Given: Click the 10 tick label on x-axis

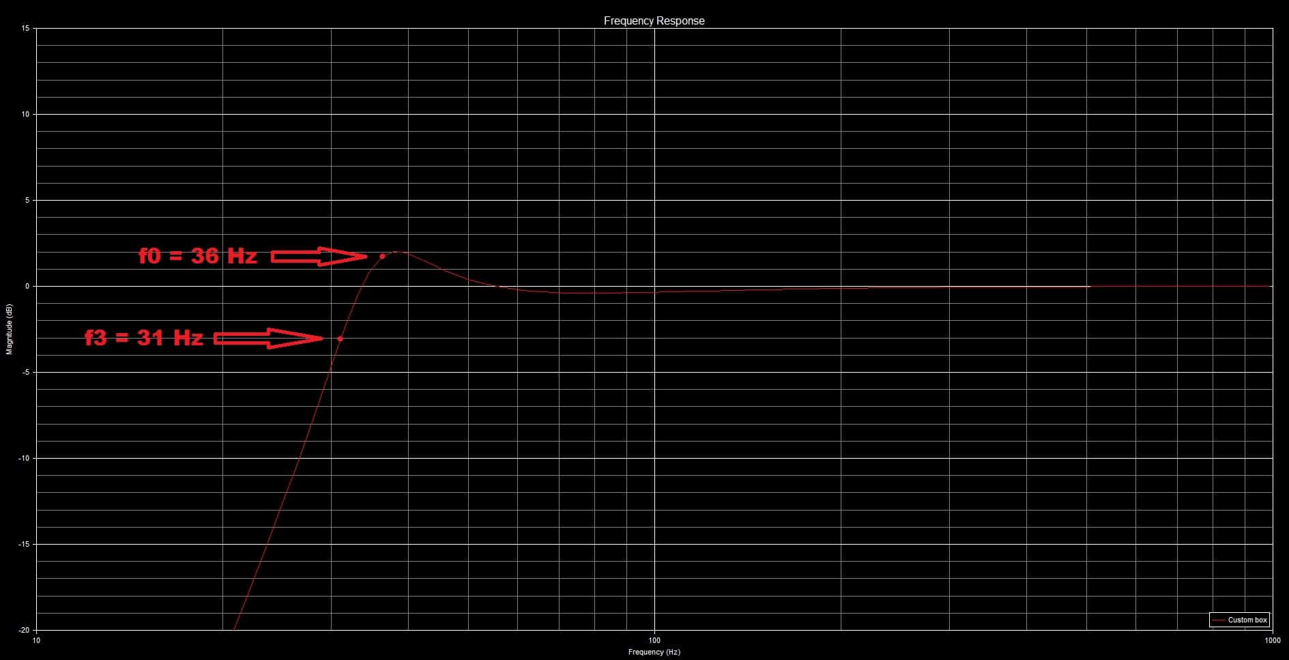Looking at the screenshot, I should (x=36, y=640).
